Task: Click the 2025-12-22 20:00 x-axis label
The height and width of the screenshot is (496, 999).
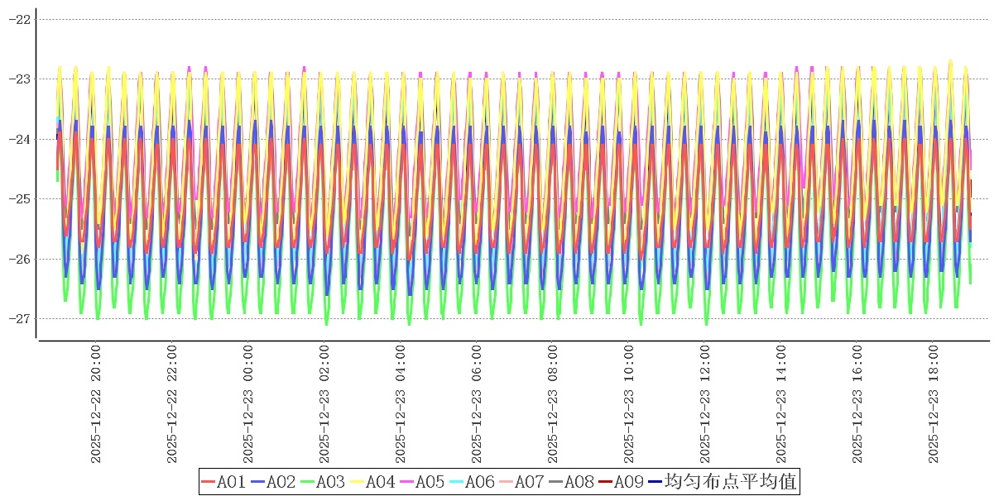Action: click(x=96, y=404)
